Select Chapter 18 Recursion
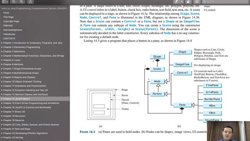This screenshot has width=250, height=141. pos(14,116)
